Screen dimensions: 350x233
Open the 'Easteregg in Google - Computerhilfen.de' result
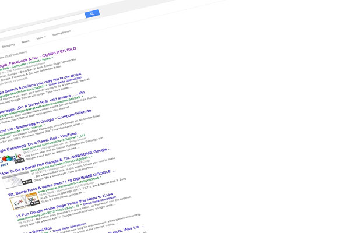(45, 121)
